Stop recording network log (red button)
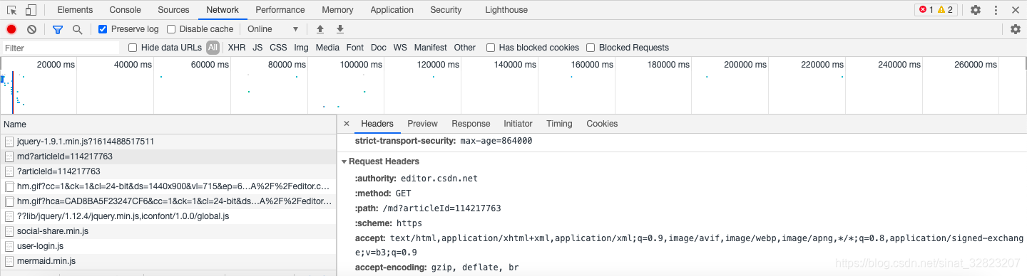Image resolution: width=1027 pixels, height=276 pixels. pos(11,29)
